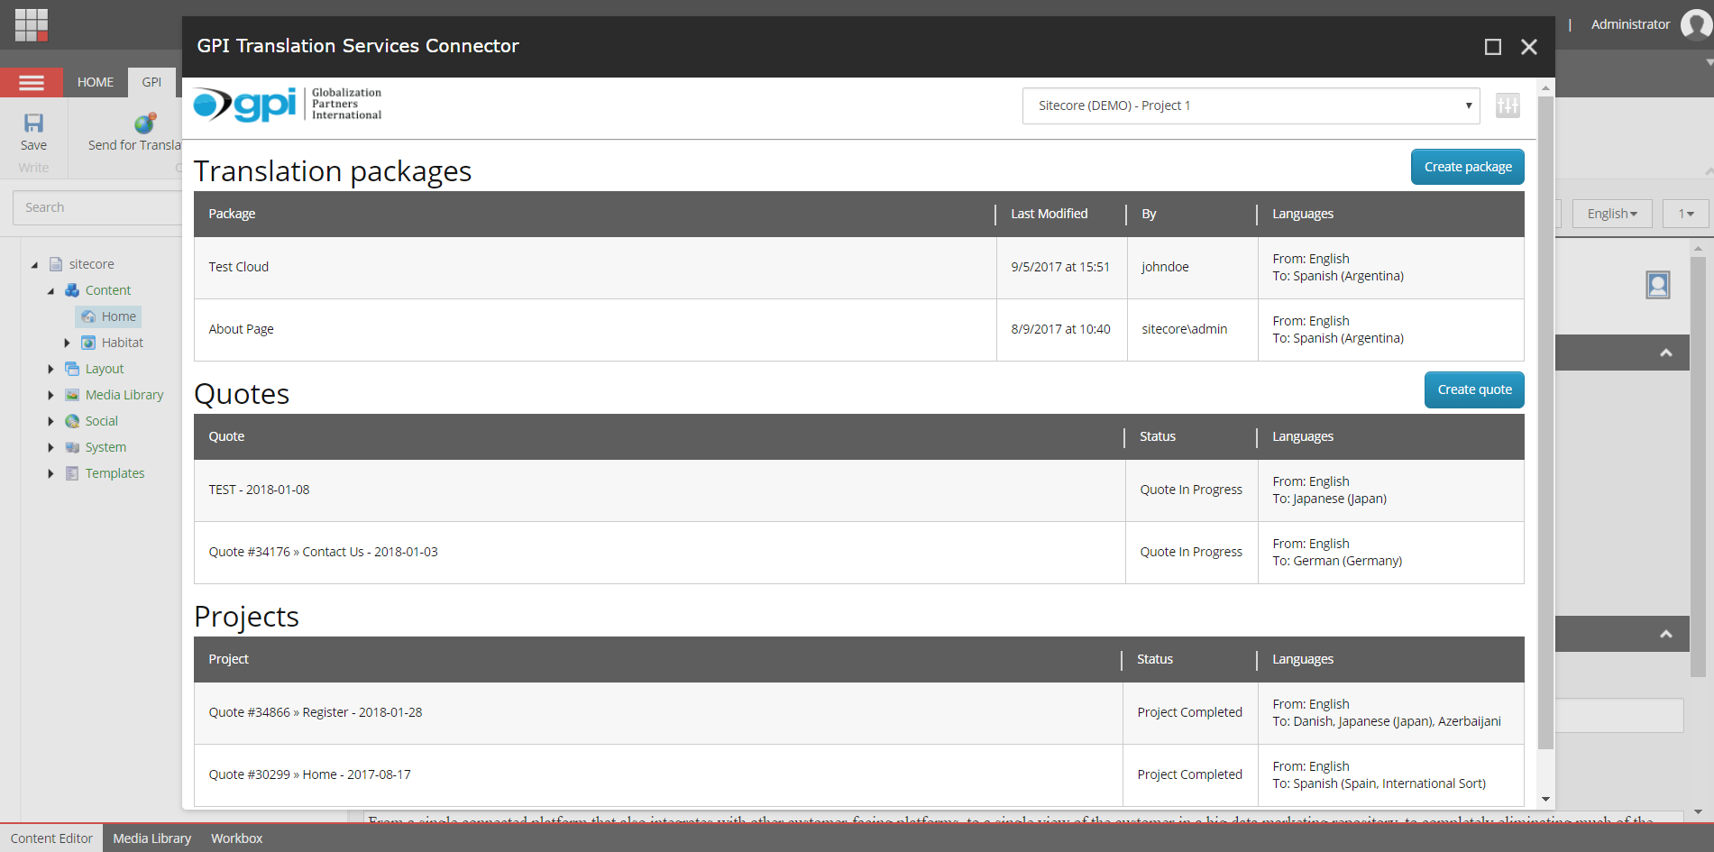This screenshot has width=1714, height=852.
Task: Click the user profile icon in the right panel
Action: pyautogui.click(x=1658, y=285)
